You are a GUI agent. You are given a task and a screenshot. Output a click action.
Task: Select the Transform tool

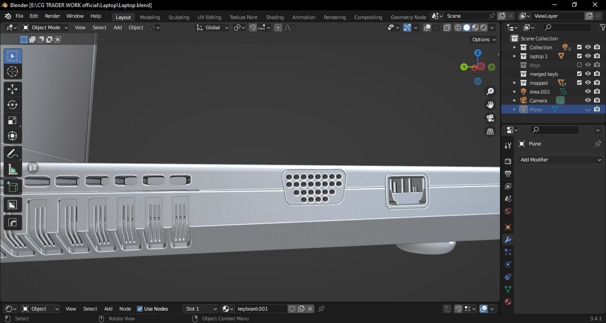tap(12, 136)
